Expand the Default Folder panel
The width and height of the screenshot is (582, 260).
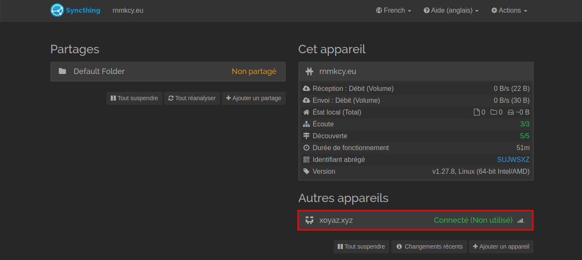point(168,71)
